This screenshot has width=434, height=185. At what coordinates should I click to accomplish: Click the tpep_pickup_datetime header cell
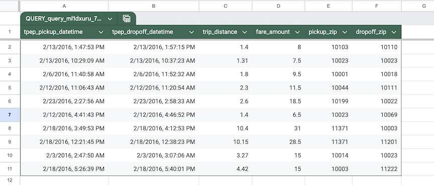pyautogui.click(x=64, y=32)
